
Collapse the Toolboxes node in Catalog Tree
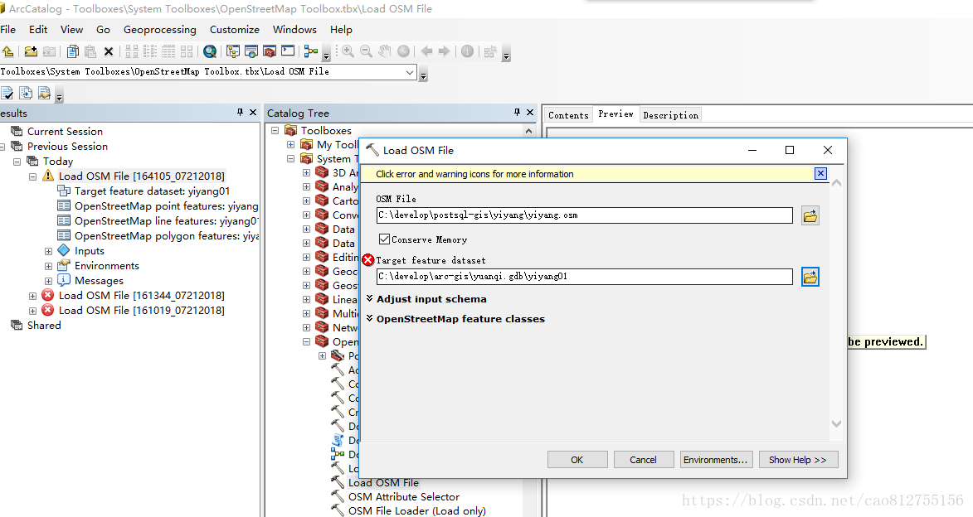coord(275,130)
